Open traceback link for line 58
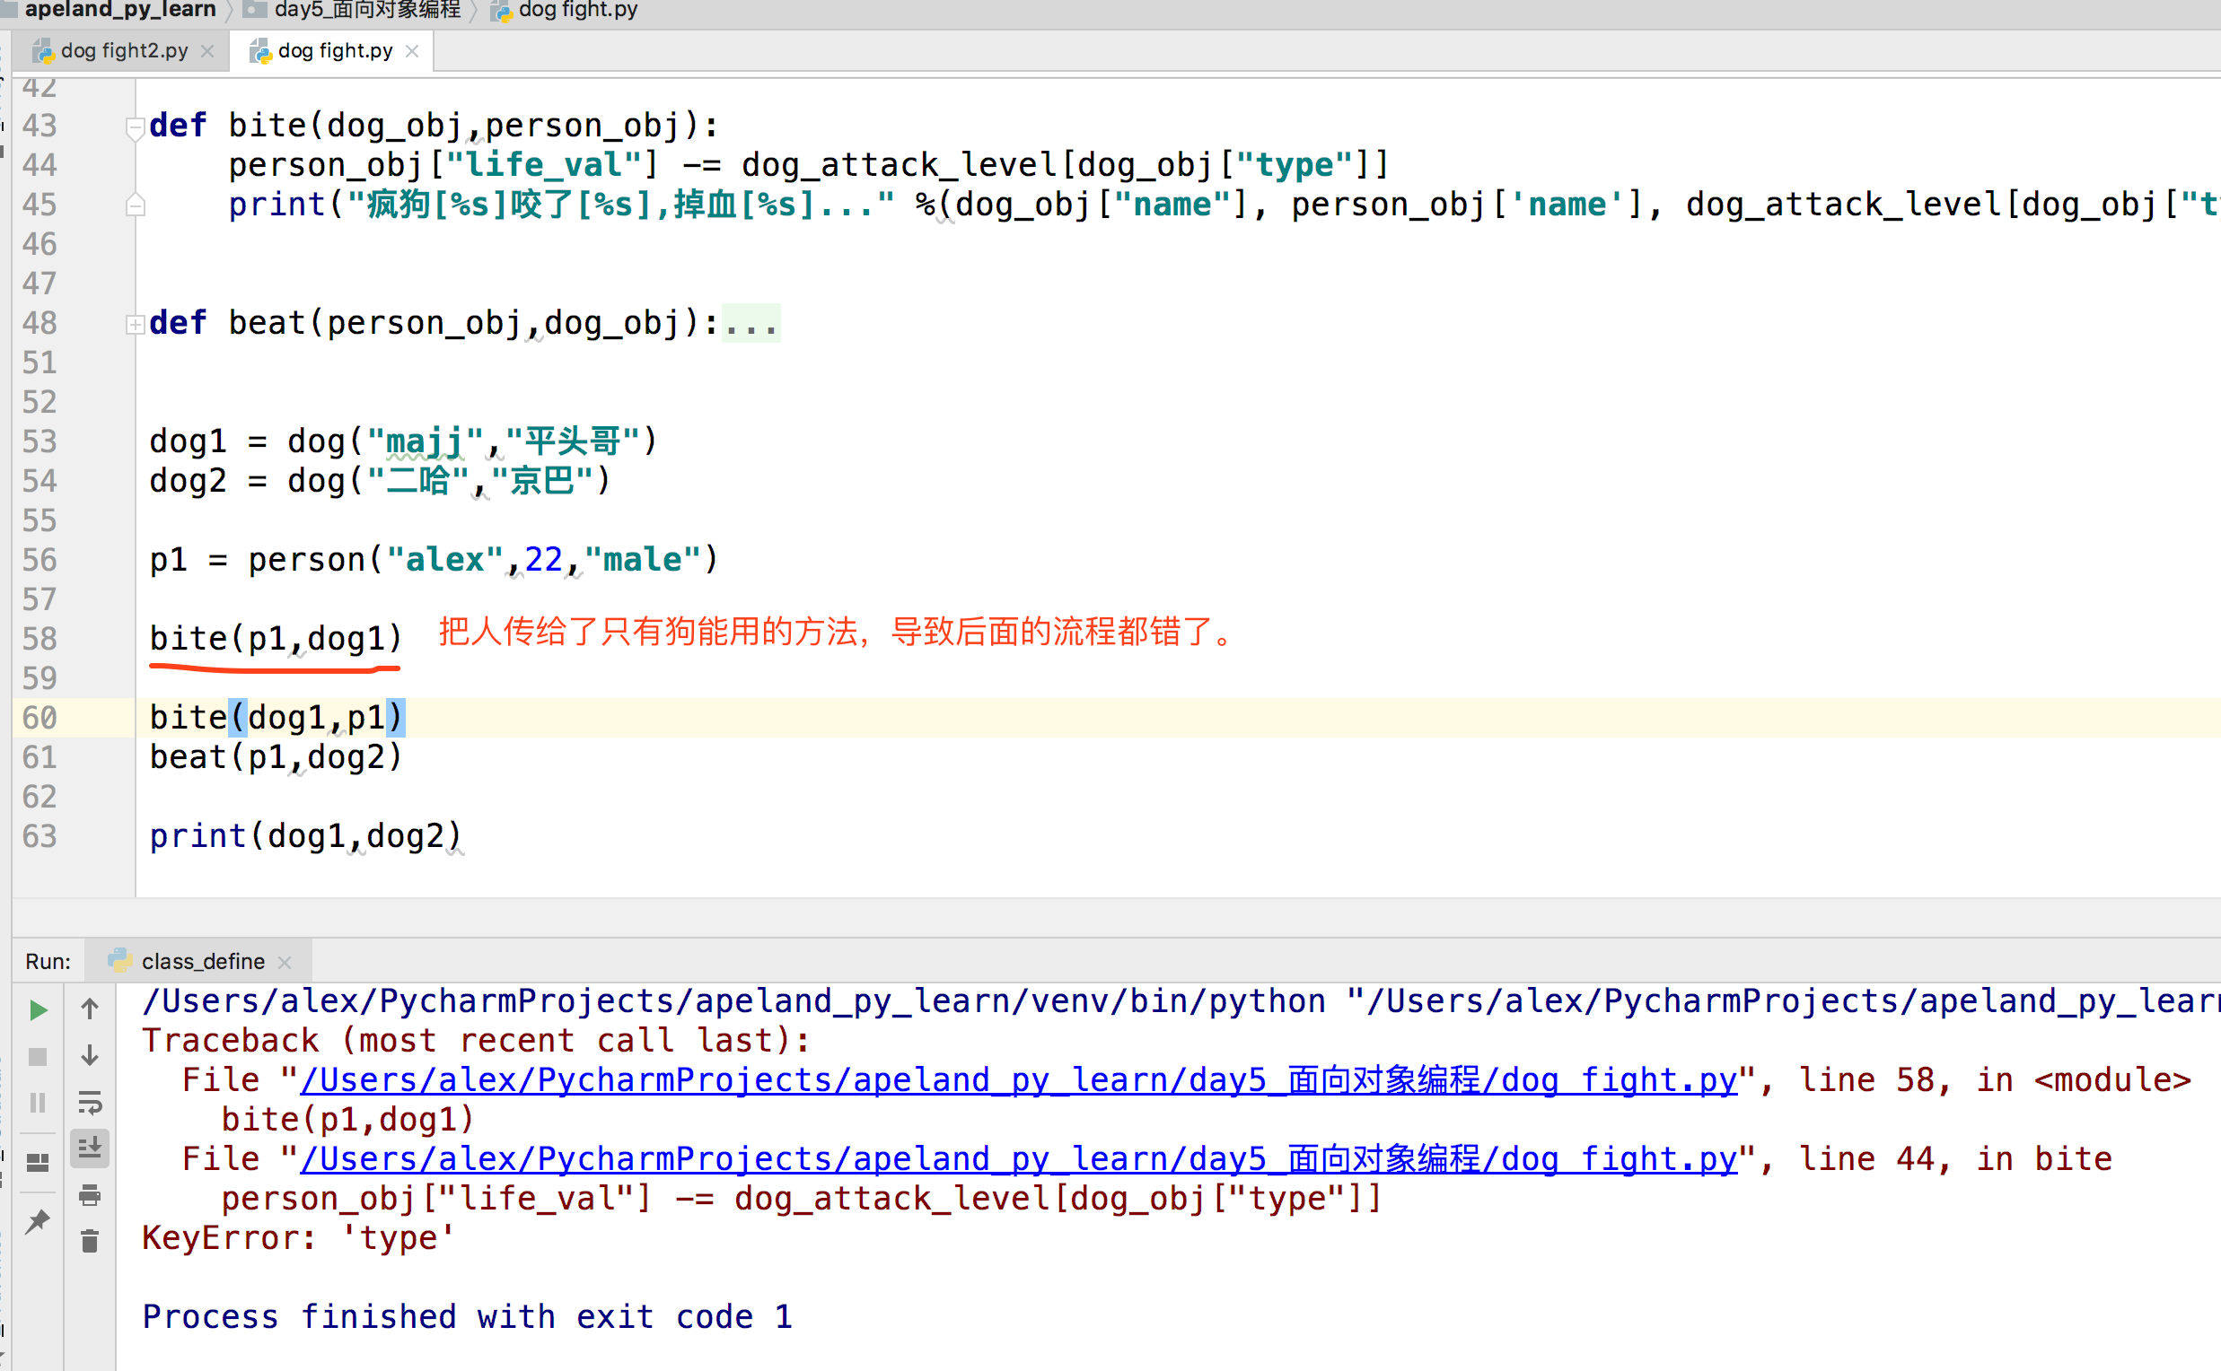The image size is (2221, 1371). [x=1018, y=1080]
